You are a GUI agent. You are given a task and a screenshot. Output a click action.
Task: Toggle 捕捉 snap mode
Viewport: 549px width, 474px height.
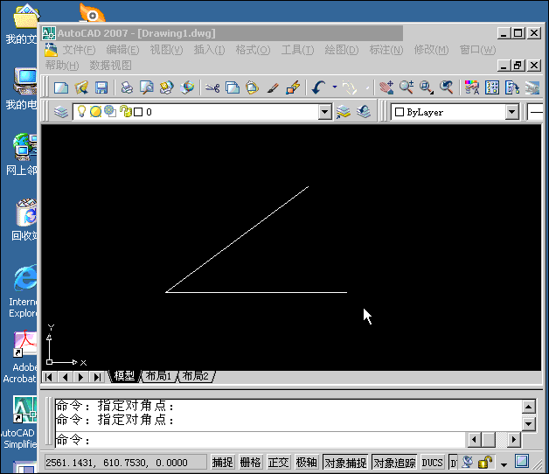coord(222,463)
